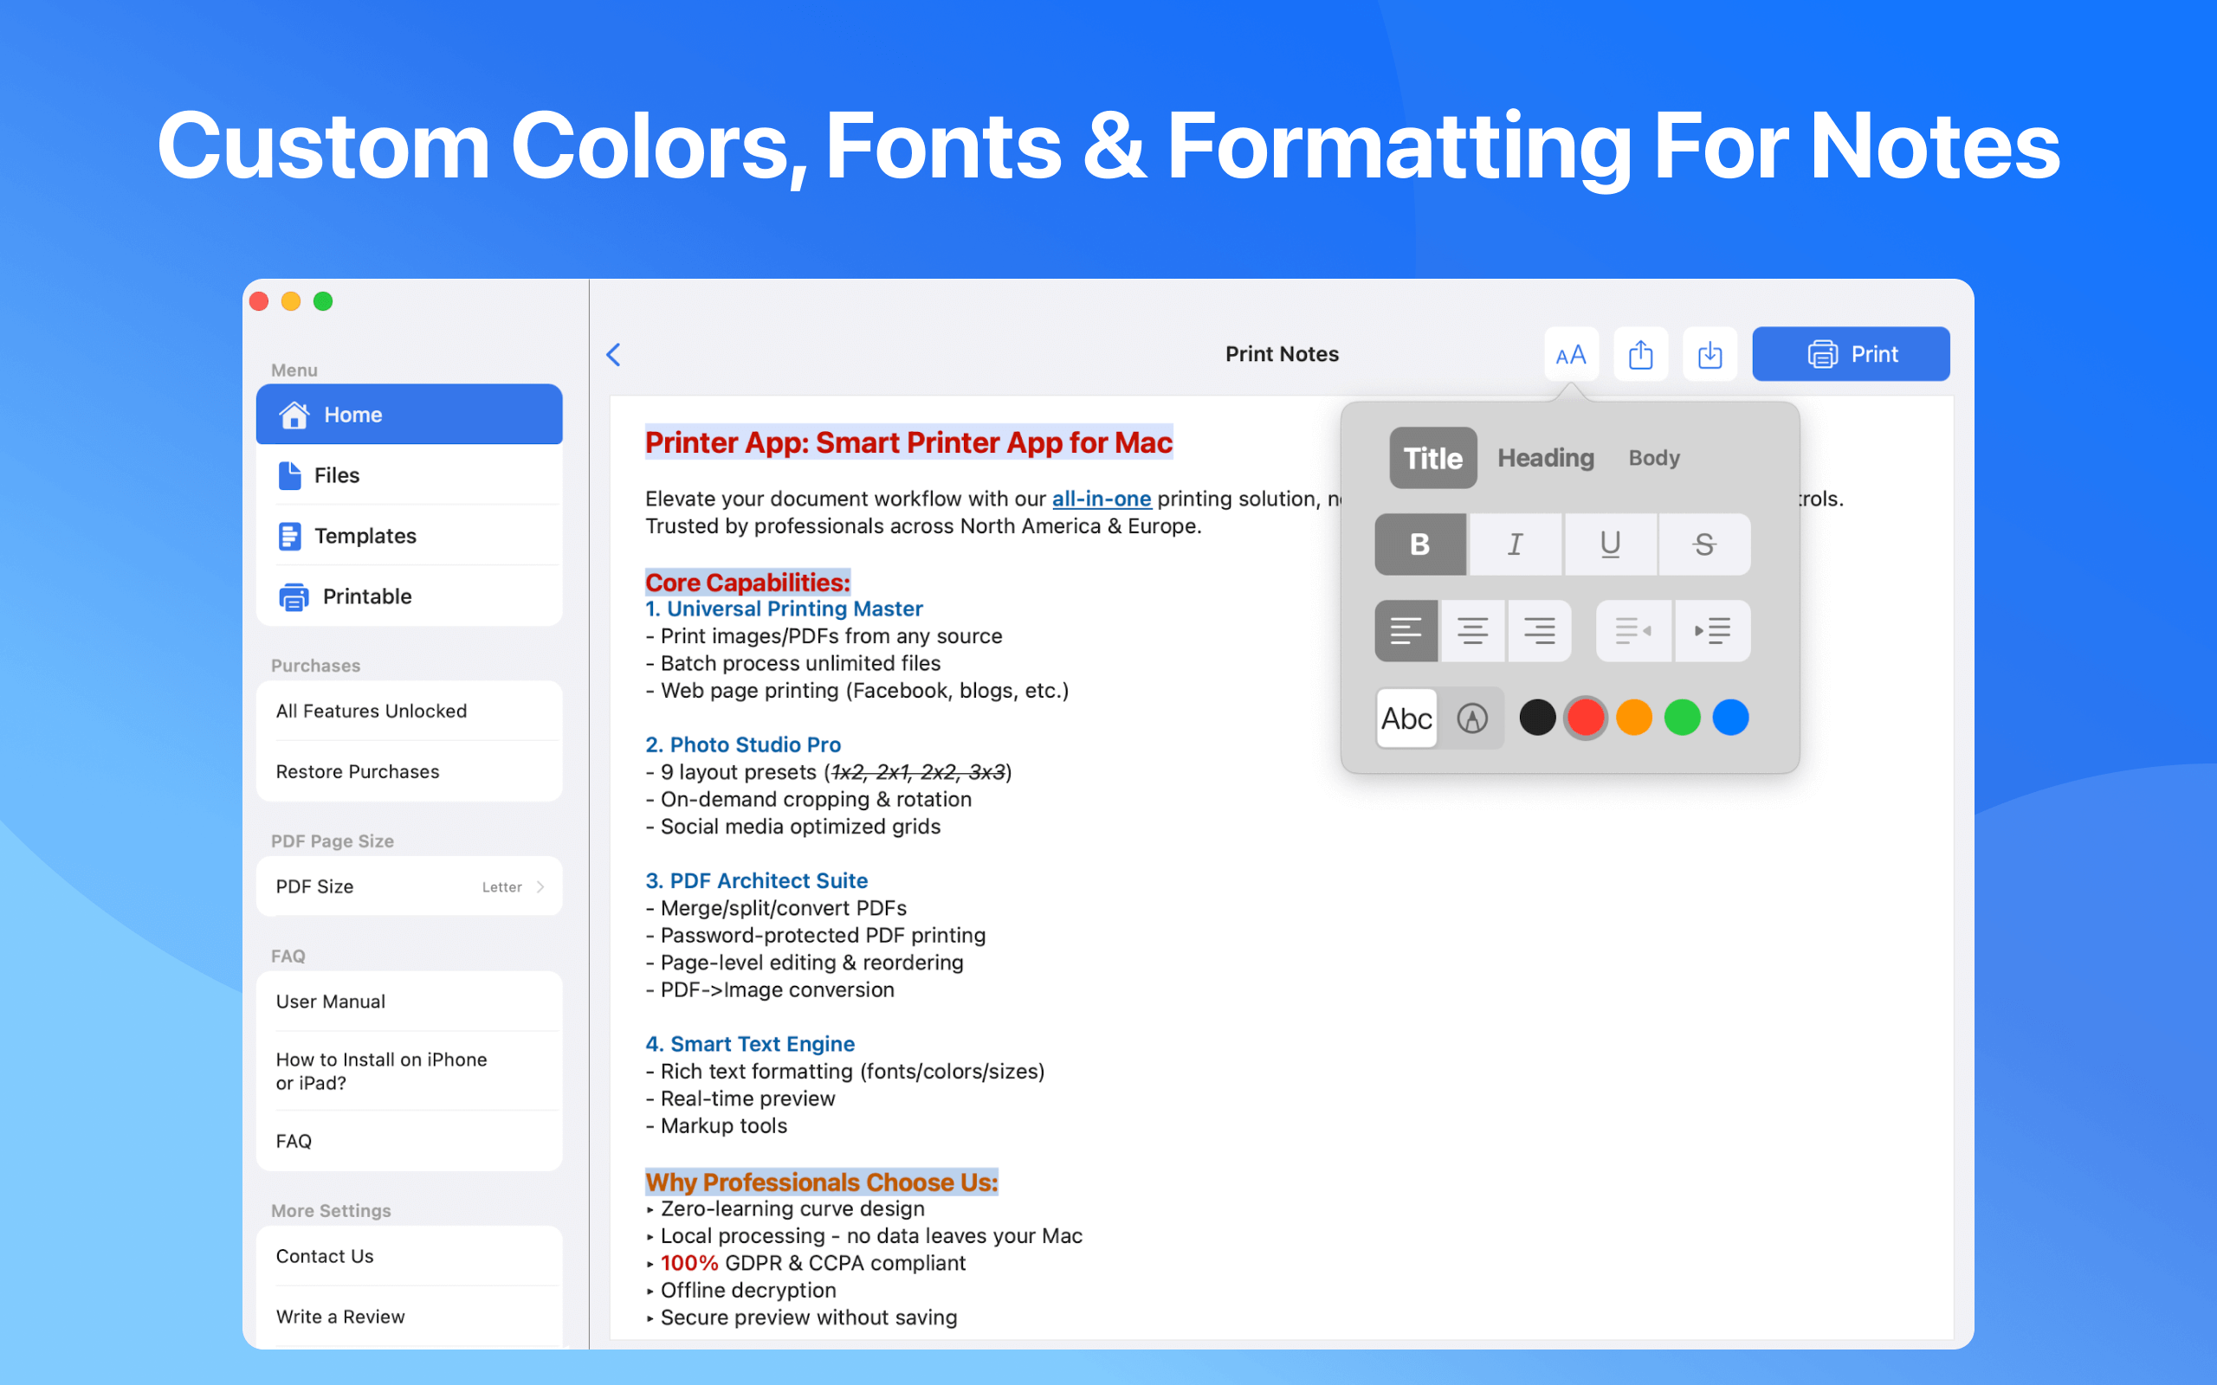Toggle strikethrough formatting

pos(1704,544)
